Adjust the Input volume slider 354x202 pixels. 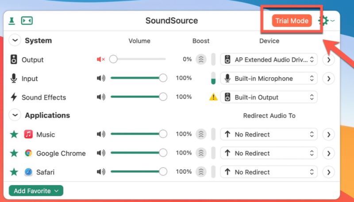tap(139, 78)
